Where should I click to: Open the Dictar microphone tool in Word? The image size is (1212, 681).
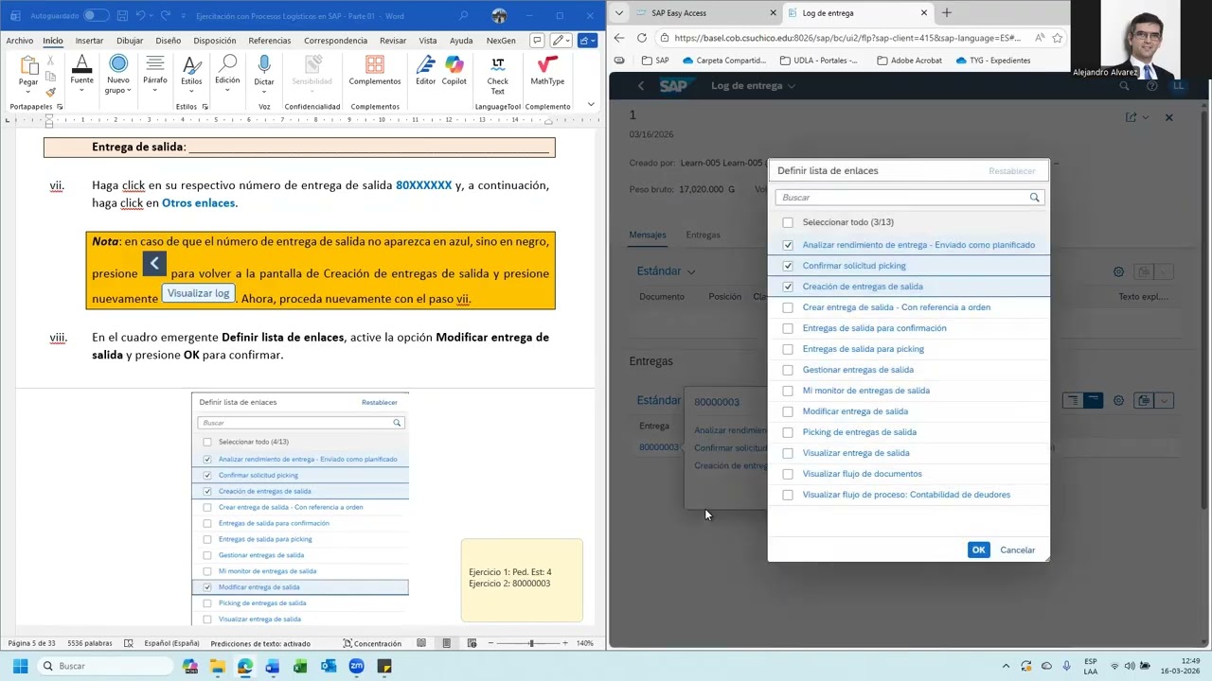click(x=264, y=71)
